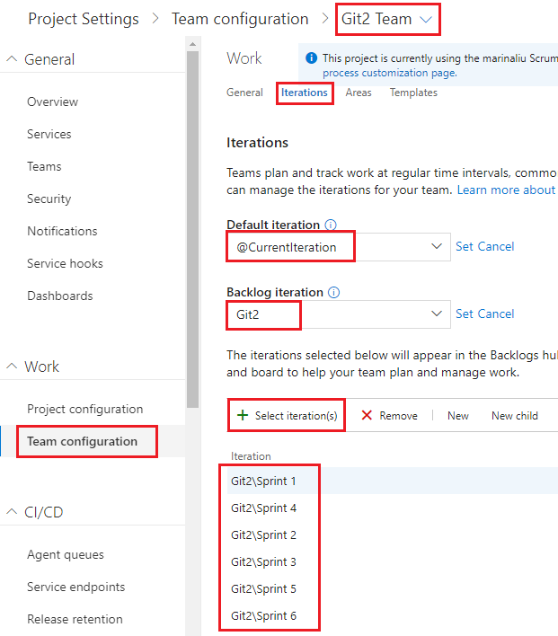Screen dimensions: 558x636
Task: Switch to the Templates tab
Action: (x=413, y=93)
